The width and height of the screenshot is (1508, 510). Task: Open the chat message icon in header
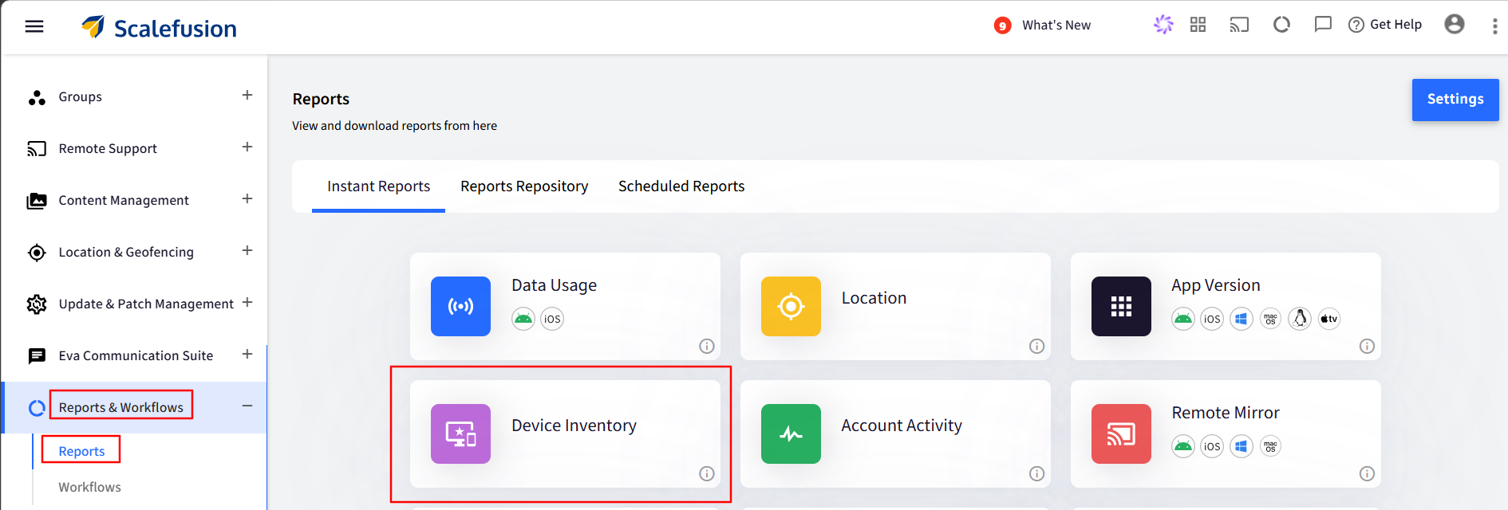coord(1323,25)
